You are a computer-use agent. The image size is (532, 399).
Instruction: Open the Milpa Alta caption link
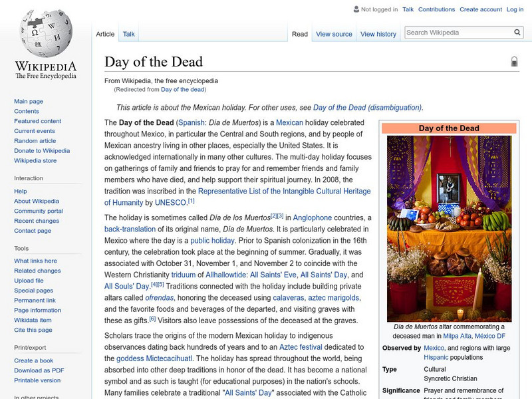pyautogui.click(x=457, y=336)
